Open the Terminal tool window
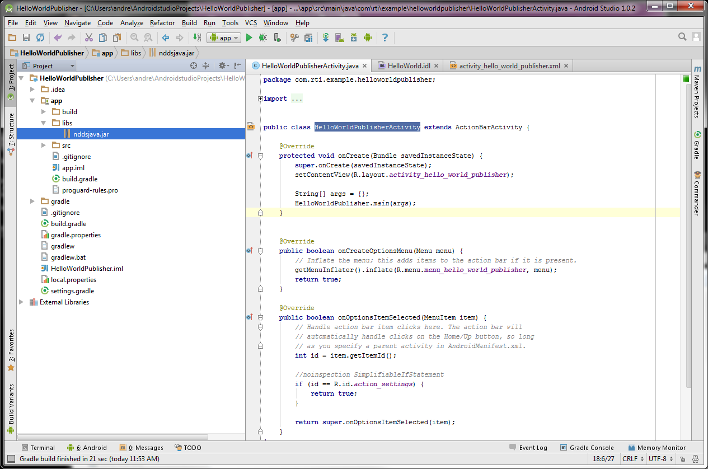 pos(38,448)
